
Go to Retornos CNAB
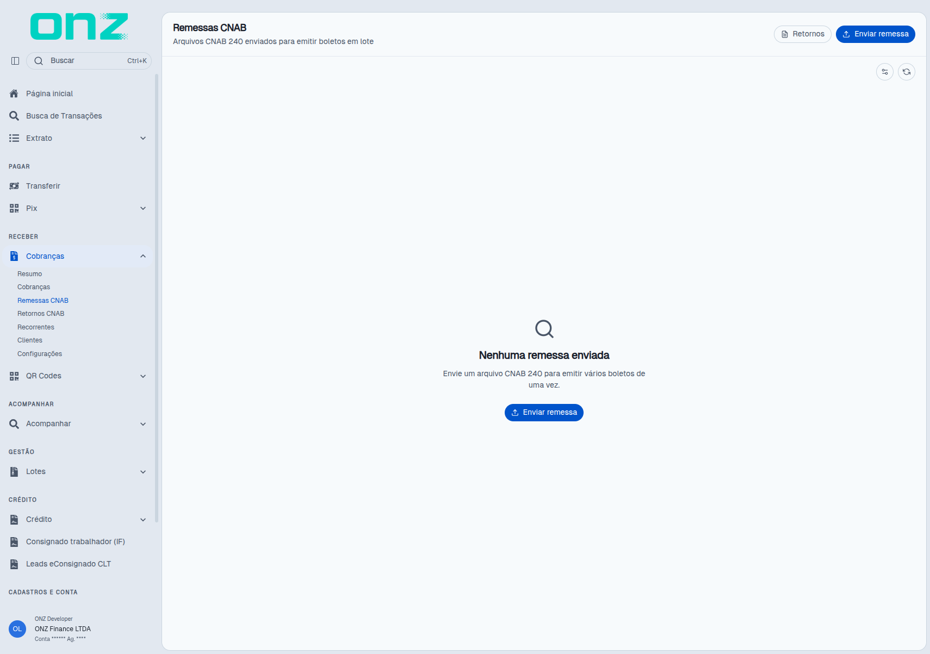pyautogui.click(x=41, y=314)
